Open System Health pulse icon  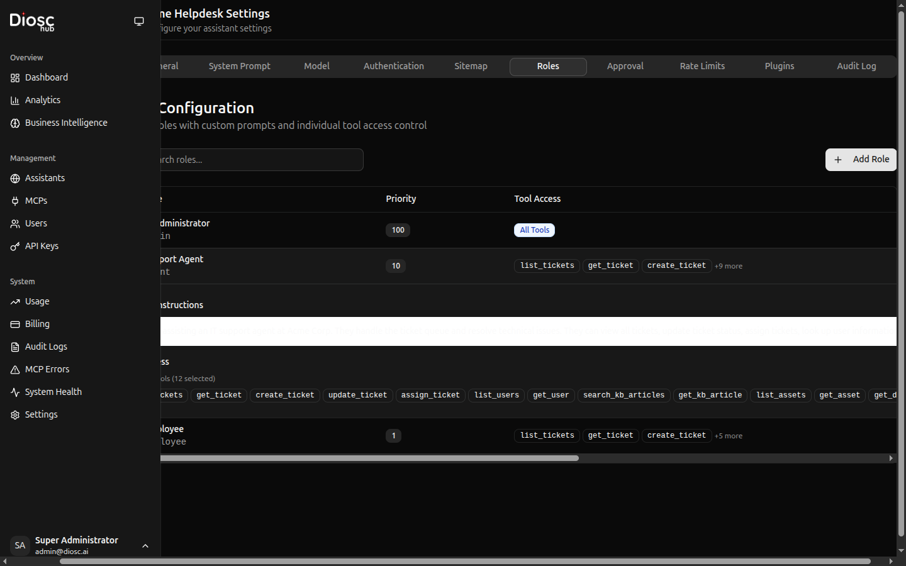[15, 392]
